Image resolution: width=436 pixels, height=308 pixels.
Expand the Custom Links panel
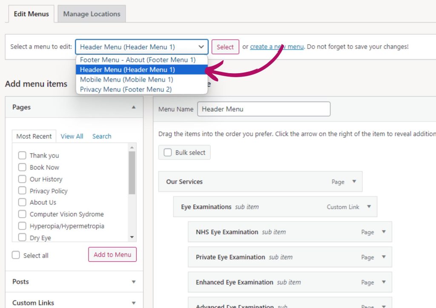[133, 303]
